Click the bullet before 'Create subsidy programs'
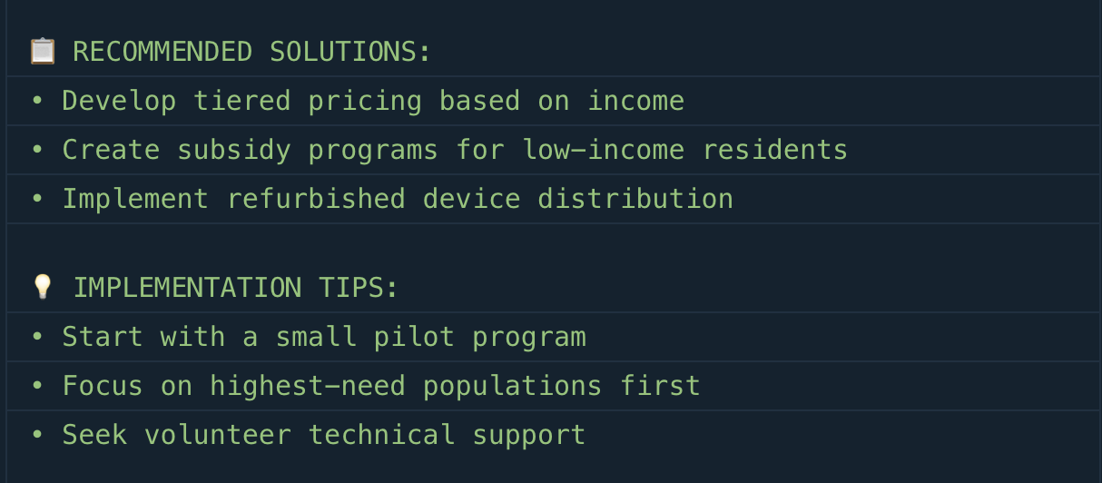Screen dimensions: 1102x483 coord(37,150)
